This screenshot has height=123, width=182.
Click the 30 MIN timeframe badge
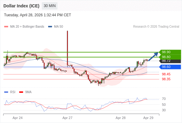pyautogui.click(x=50, y=6)
